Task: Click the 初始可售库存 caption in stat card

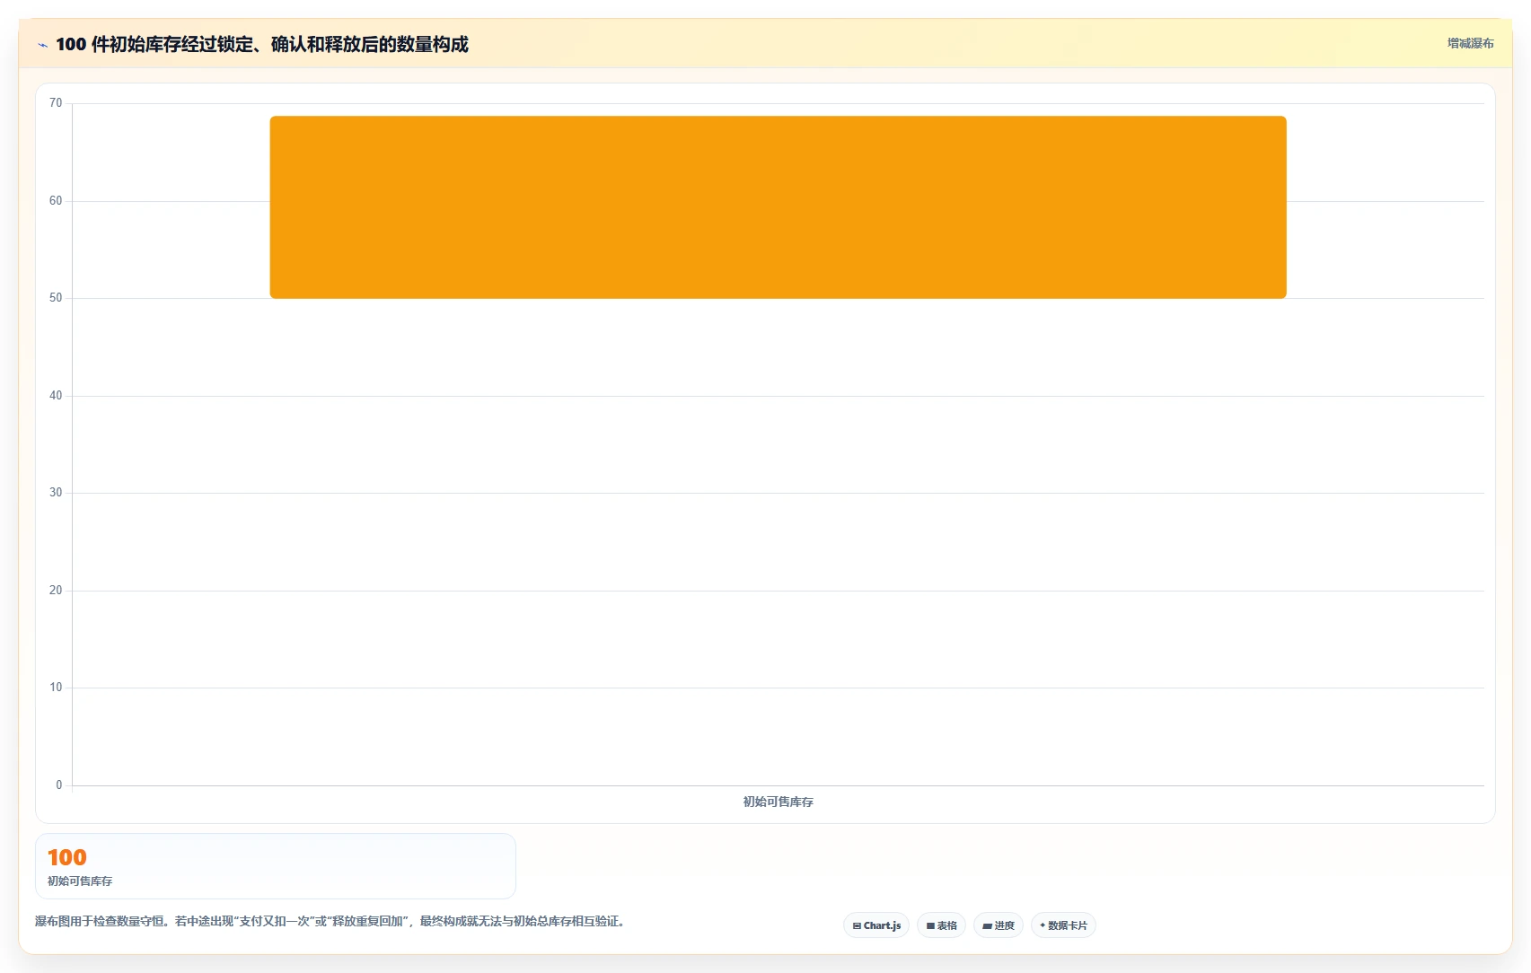Action: (80, 881)
